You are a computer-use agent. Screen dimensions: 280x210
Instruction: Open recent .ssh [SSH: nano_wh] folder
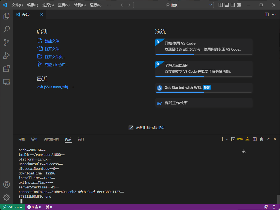(x=52, y=87)
